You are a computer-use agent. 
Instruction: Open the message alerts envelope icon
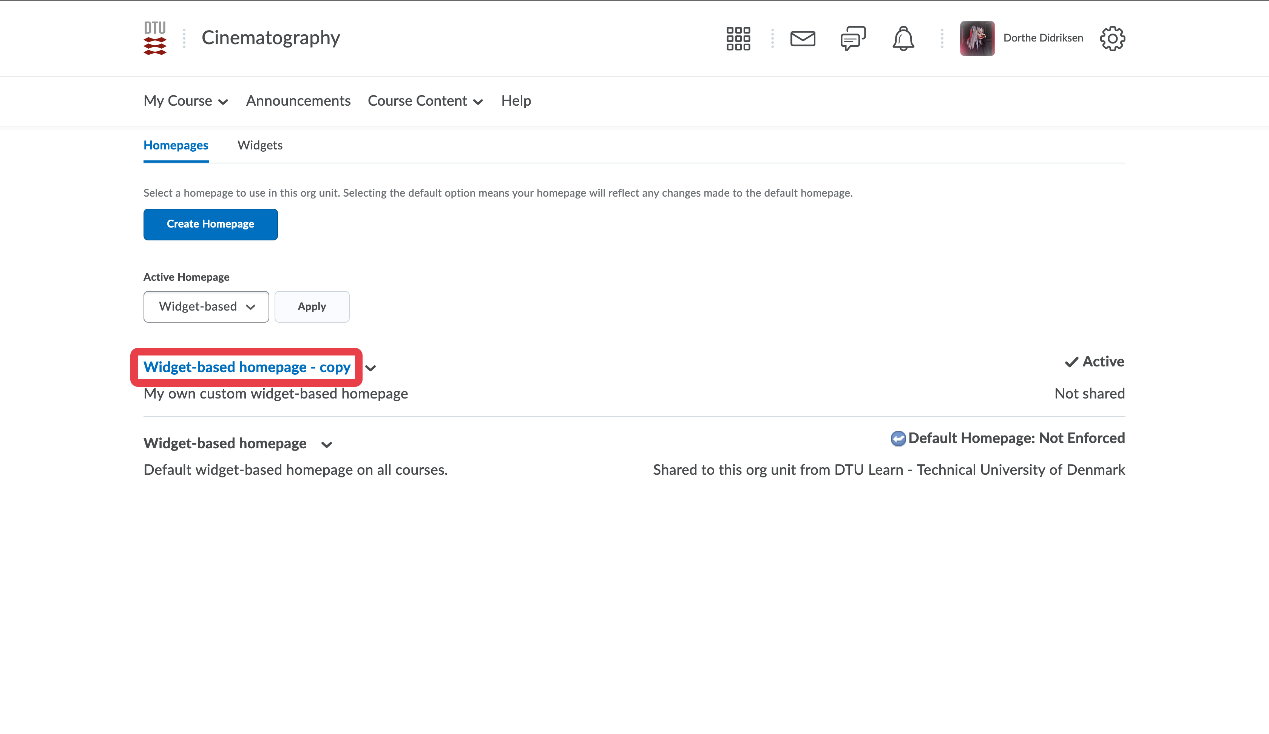pos(802,38)
